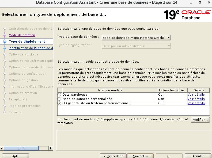Image resolution: width=212 pixels, height=158 pixels.
Task: Click the sidebar scroll left arrow
Action: click(x=2, y=148)
